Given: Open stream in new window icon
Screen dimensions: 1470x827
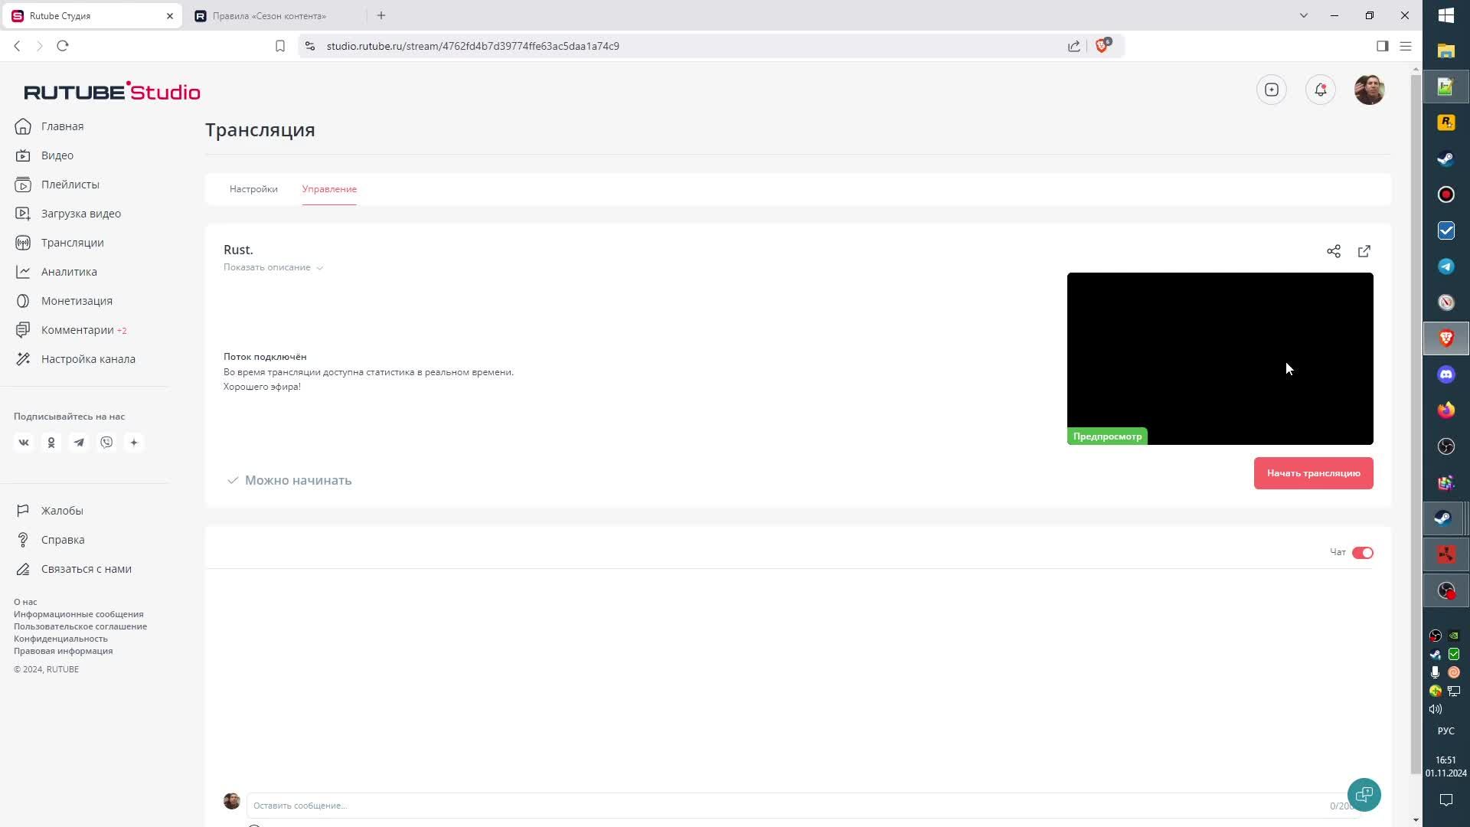Looking at the screenshot, I should click(1364, 251).
